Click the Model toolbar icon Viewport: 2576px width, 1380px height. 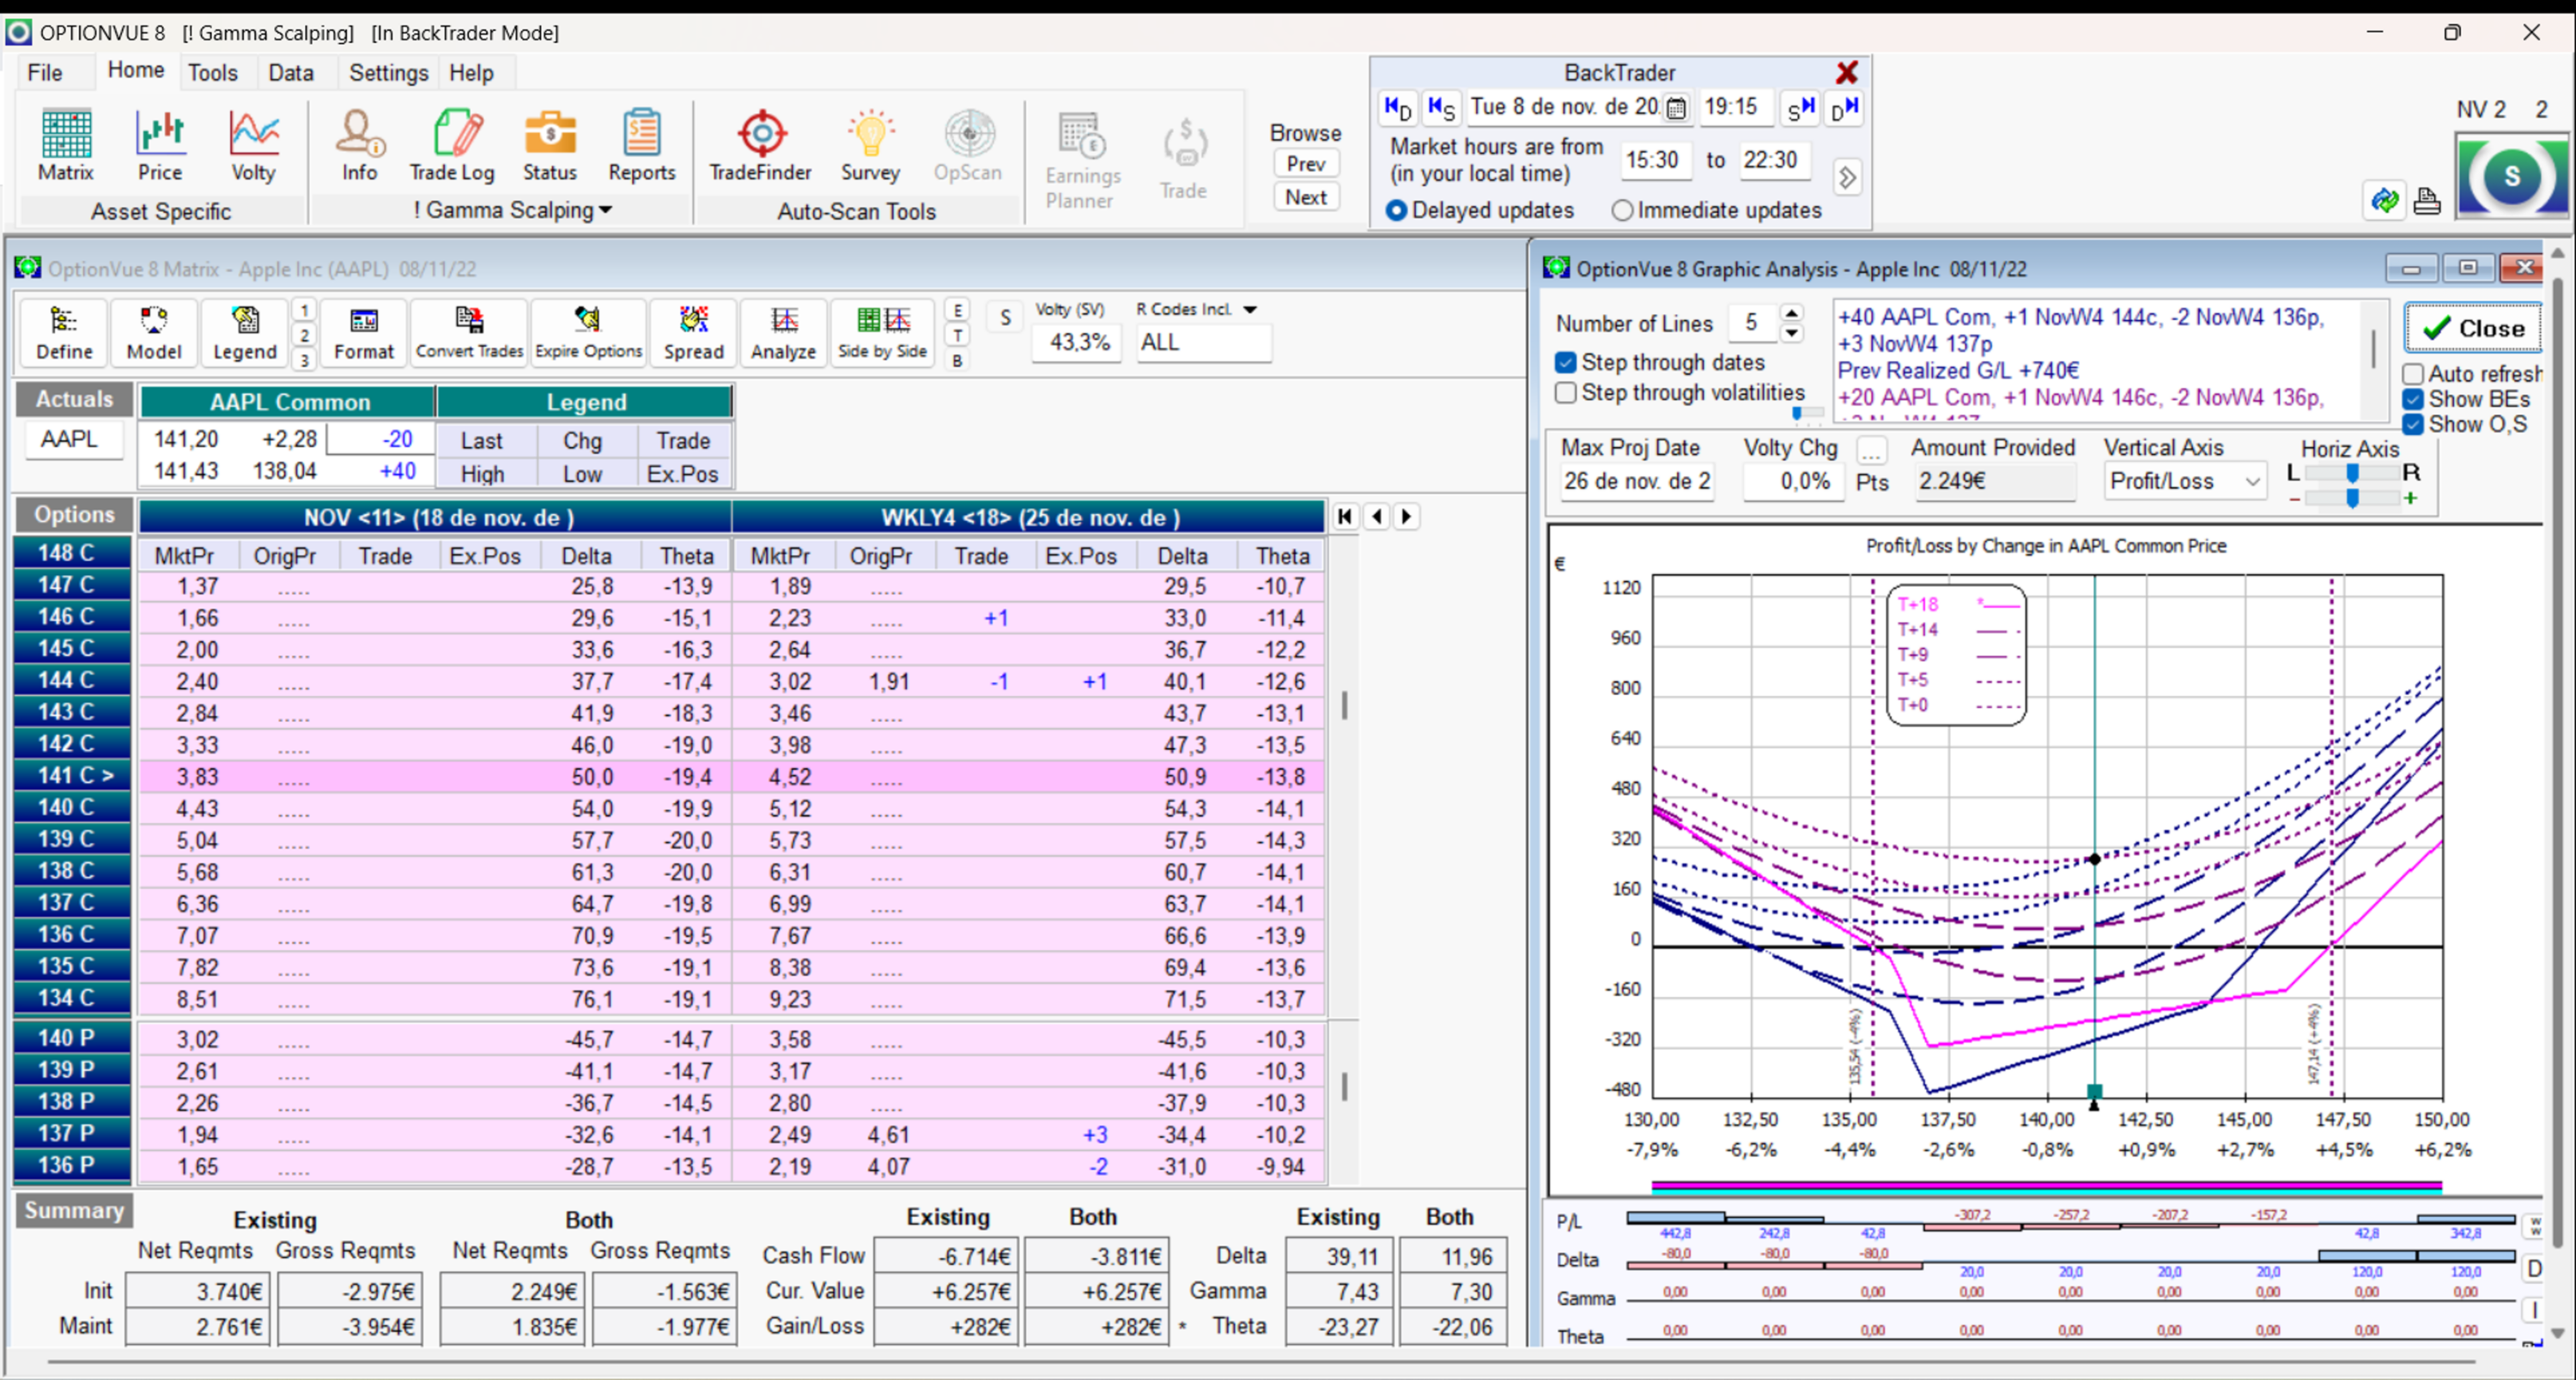point(154,333)
